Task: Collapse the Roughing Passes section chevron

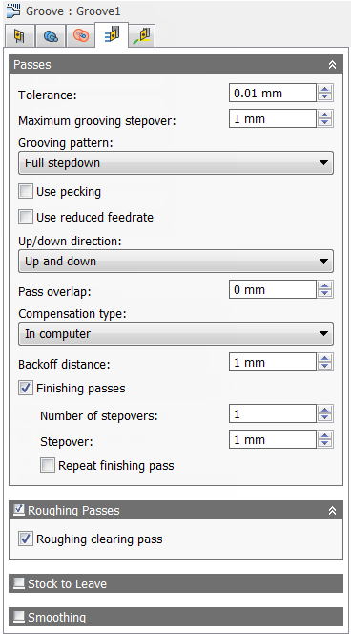Action: (332, 510)
